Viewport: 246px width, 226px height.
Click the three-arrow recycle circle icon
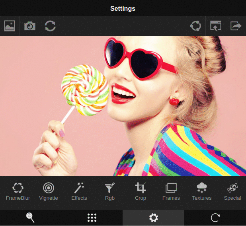pyautogui.click(x=195, y=26)
